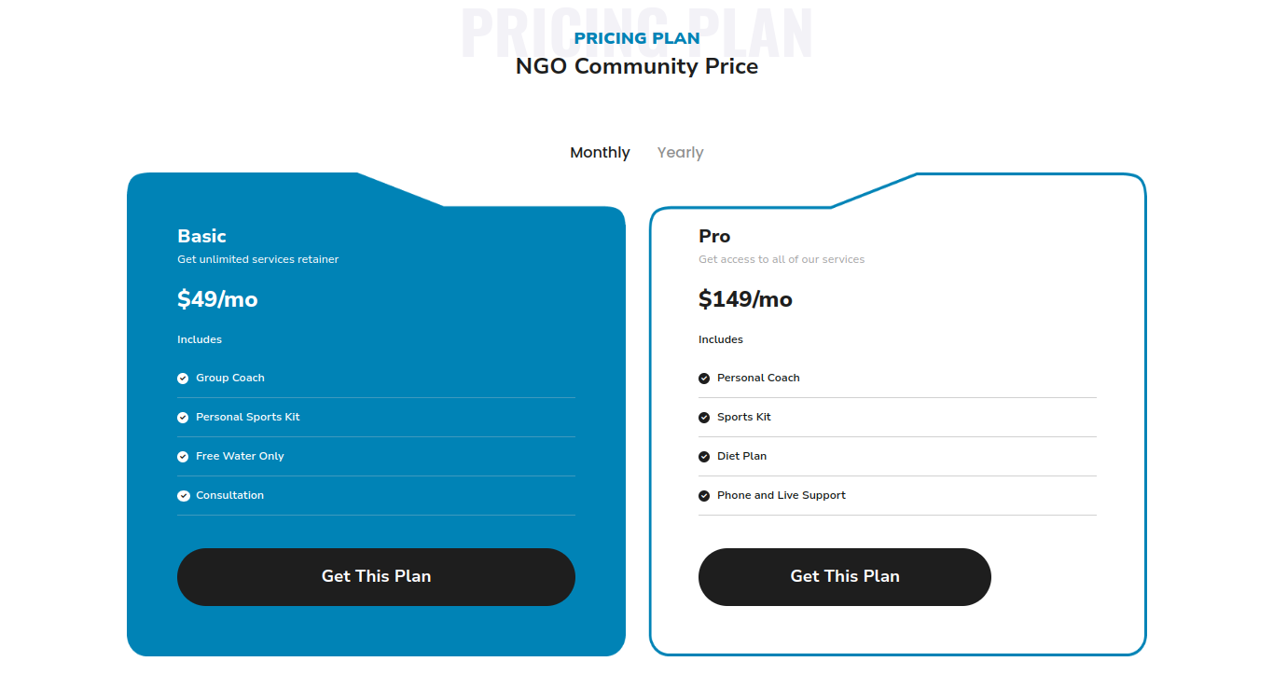Switch pricing to the Monthly tab
This screenshot has height=689, width=1273.
tap(600, 152)
